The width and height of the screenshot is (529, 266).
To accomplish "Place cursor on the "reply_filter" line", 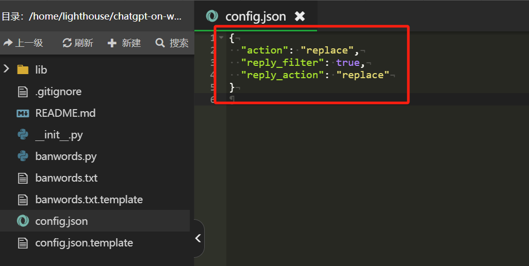I will click(299, 63).
